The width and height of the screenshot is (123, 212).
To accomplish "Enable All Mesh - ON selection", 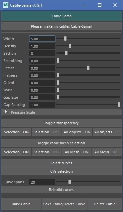I will (x=76, y=152).
